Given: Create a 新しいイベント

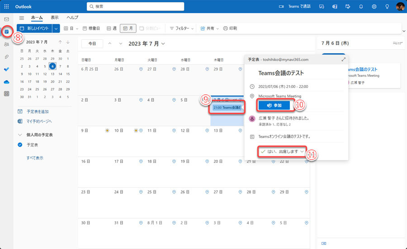Looking at the screenshot, I should (x=34, y=28).
